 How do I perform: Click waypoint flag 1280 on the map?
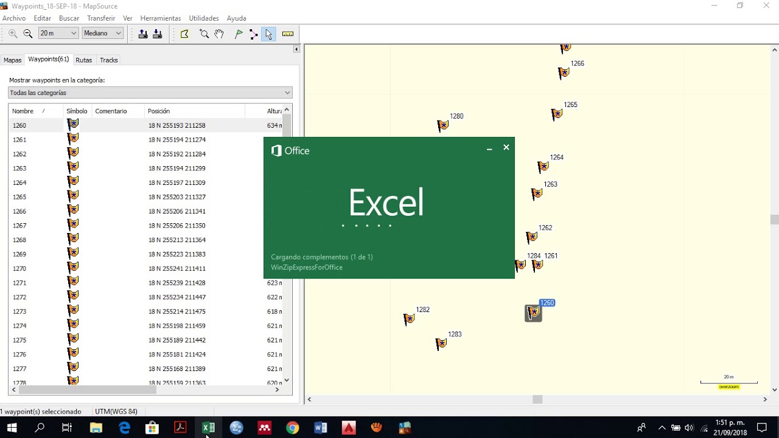tap(443, 125)
